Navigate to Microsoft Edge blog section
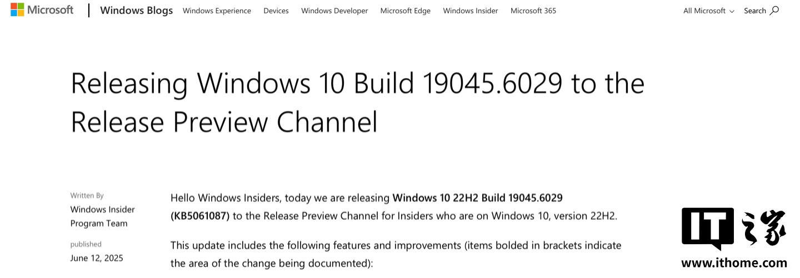This screenshot has height=278, width=800. [405, 11]
